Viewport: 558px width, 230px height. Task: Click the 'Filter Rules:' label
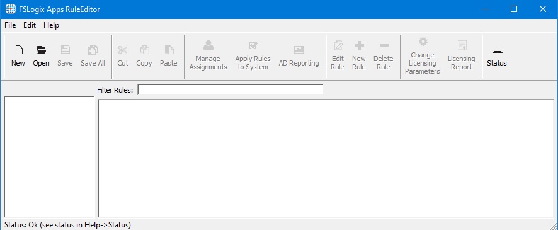[115, 90]
